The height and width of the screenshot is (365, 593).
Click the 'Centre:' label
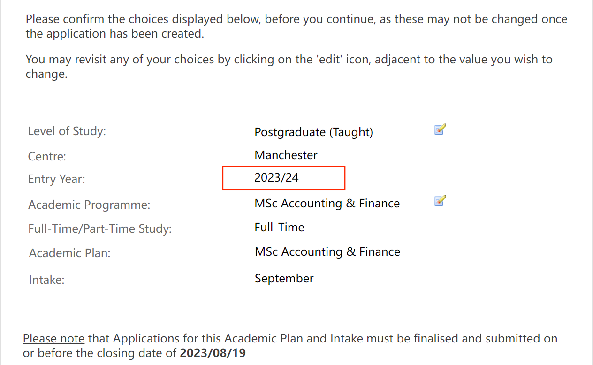tap(48, 156)
